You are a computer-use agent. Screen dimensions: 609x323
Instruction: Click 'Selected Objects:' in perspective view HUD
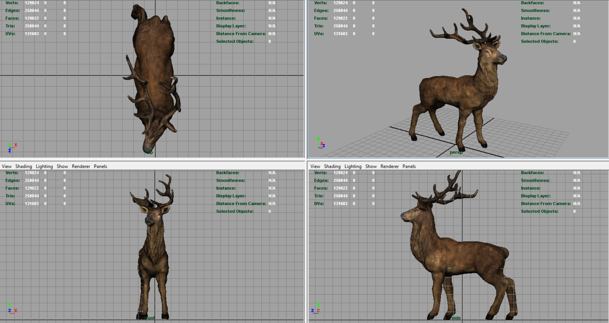pos(539,41)
